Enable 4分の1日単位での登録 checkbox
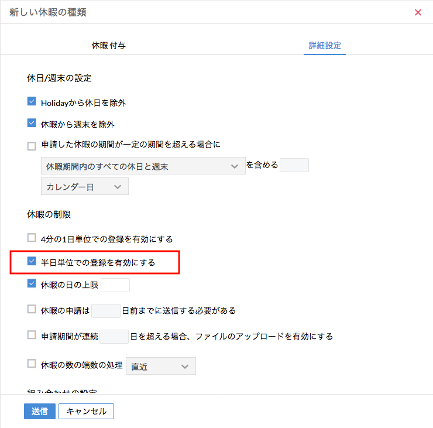433x428 pixels. 32,238
